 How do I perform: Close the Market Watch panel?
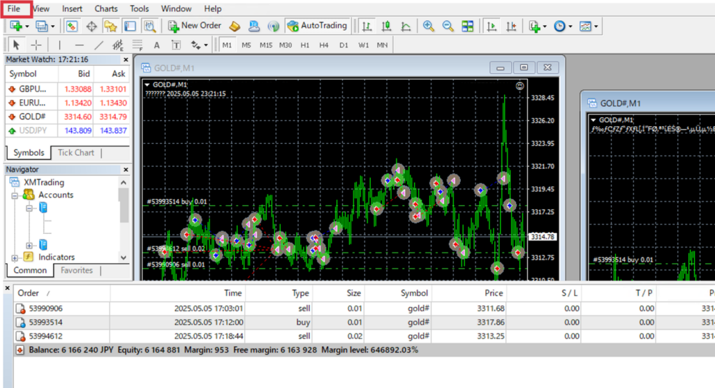click(126, 60)
